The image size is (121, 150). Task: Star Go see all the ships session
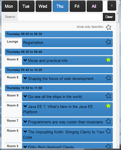click(x=108, y=96)
